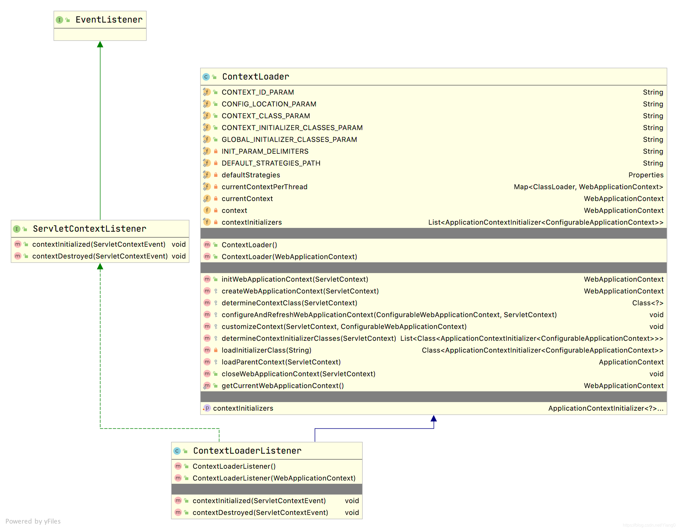The image size is (678, 530).
Task: Select the EventListener node title
Action: coord(109,20)
